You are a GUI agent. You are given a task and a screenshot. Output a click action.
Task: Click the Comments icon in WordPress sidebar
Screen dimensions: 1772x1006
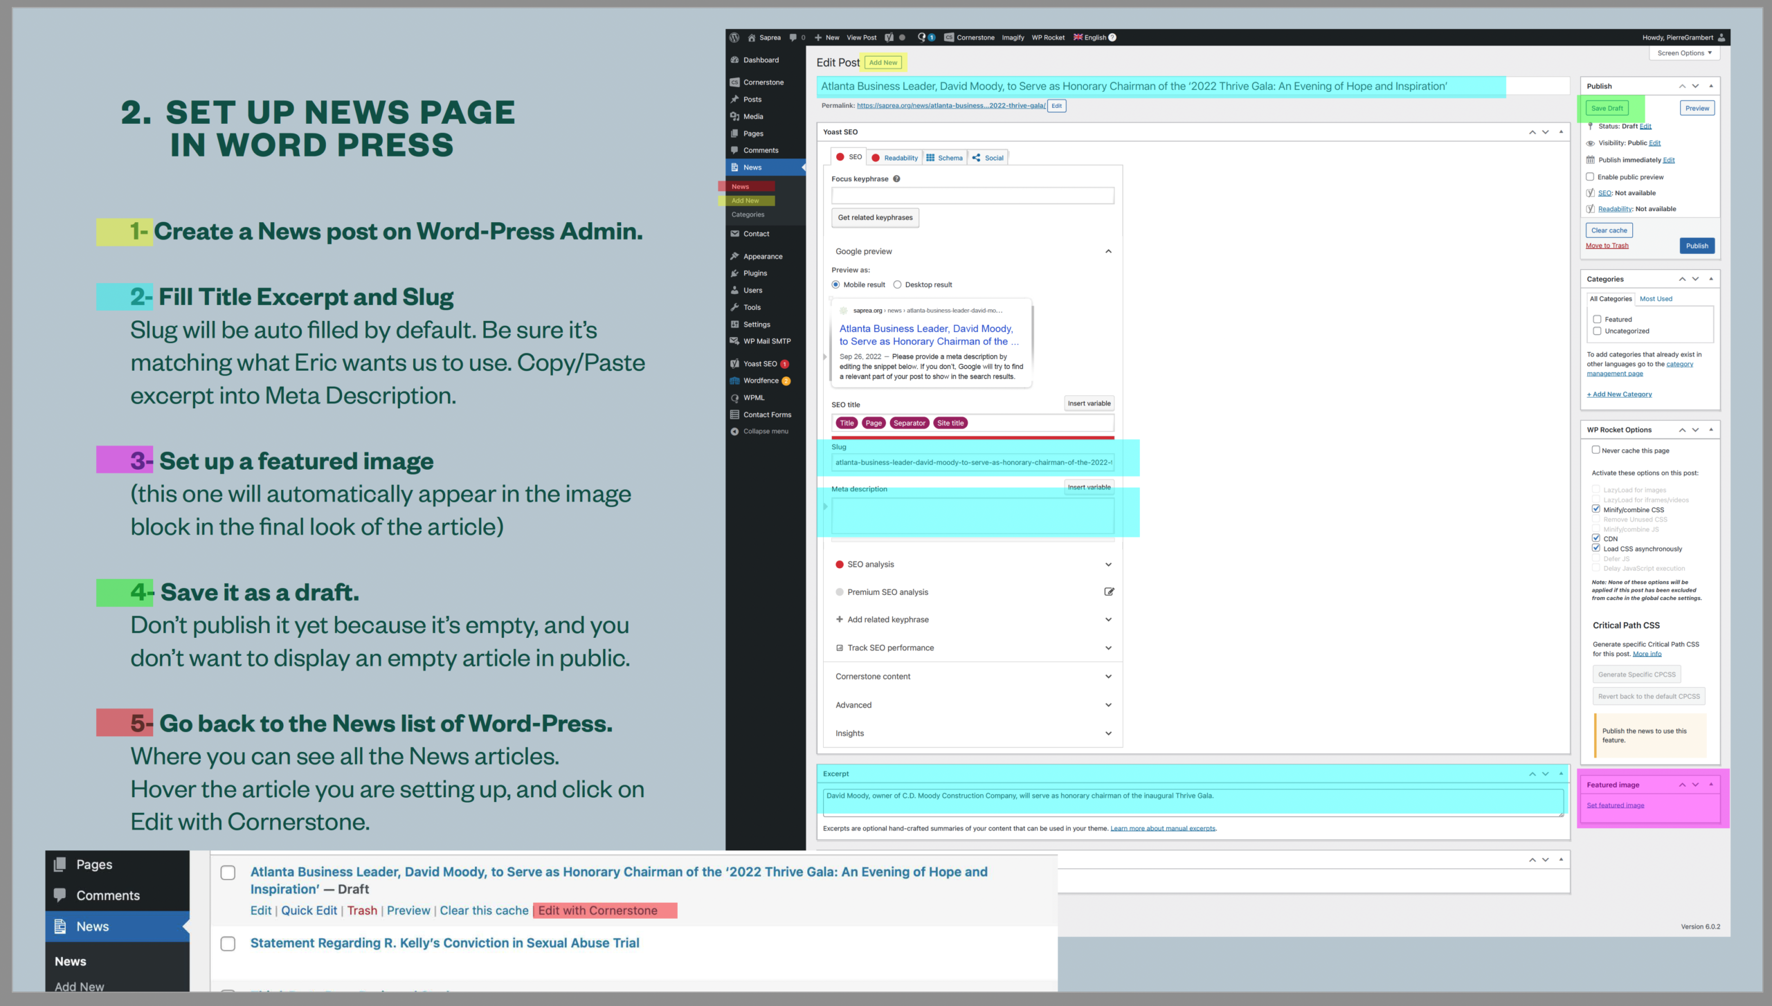tap(734, 150)
